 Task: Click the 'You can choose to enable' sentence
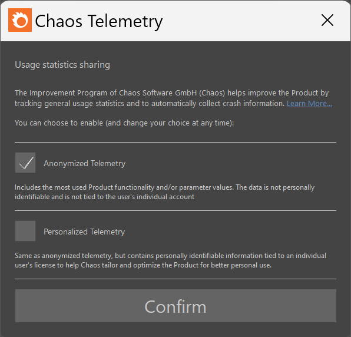click(124, 123)
